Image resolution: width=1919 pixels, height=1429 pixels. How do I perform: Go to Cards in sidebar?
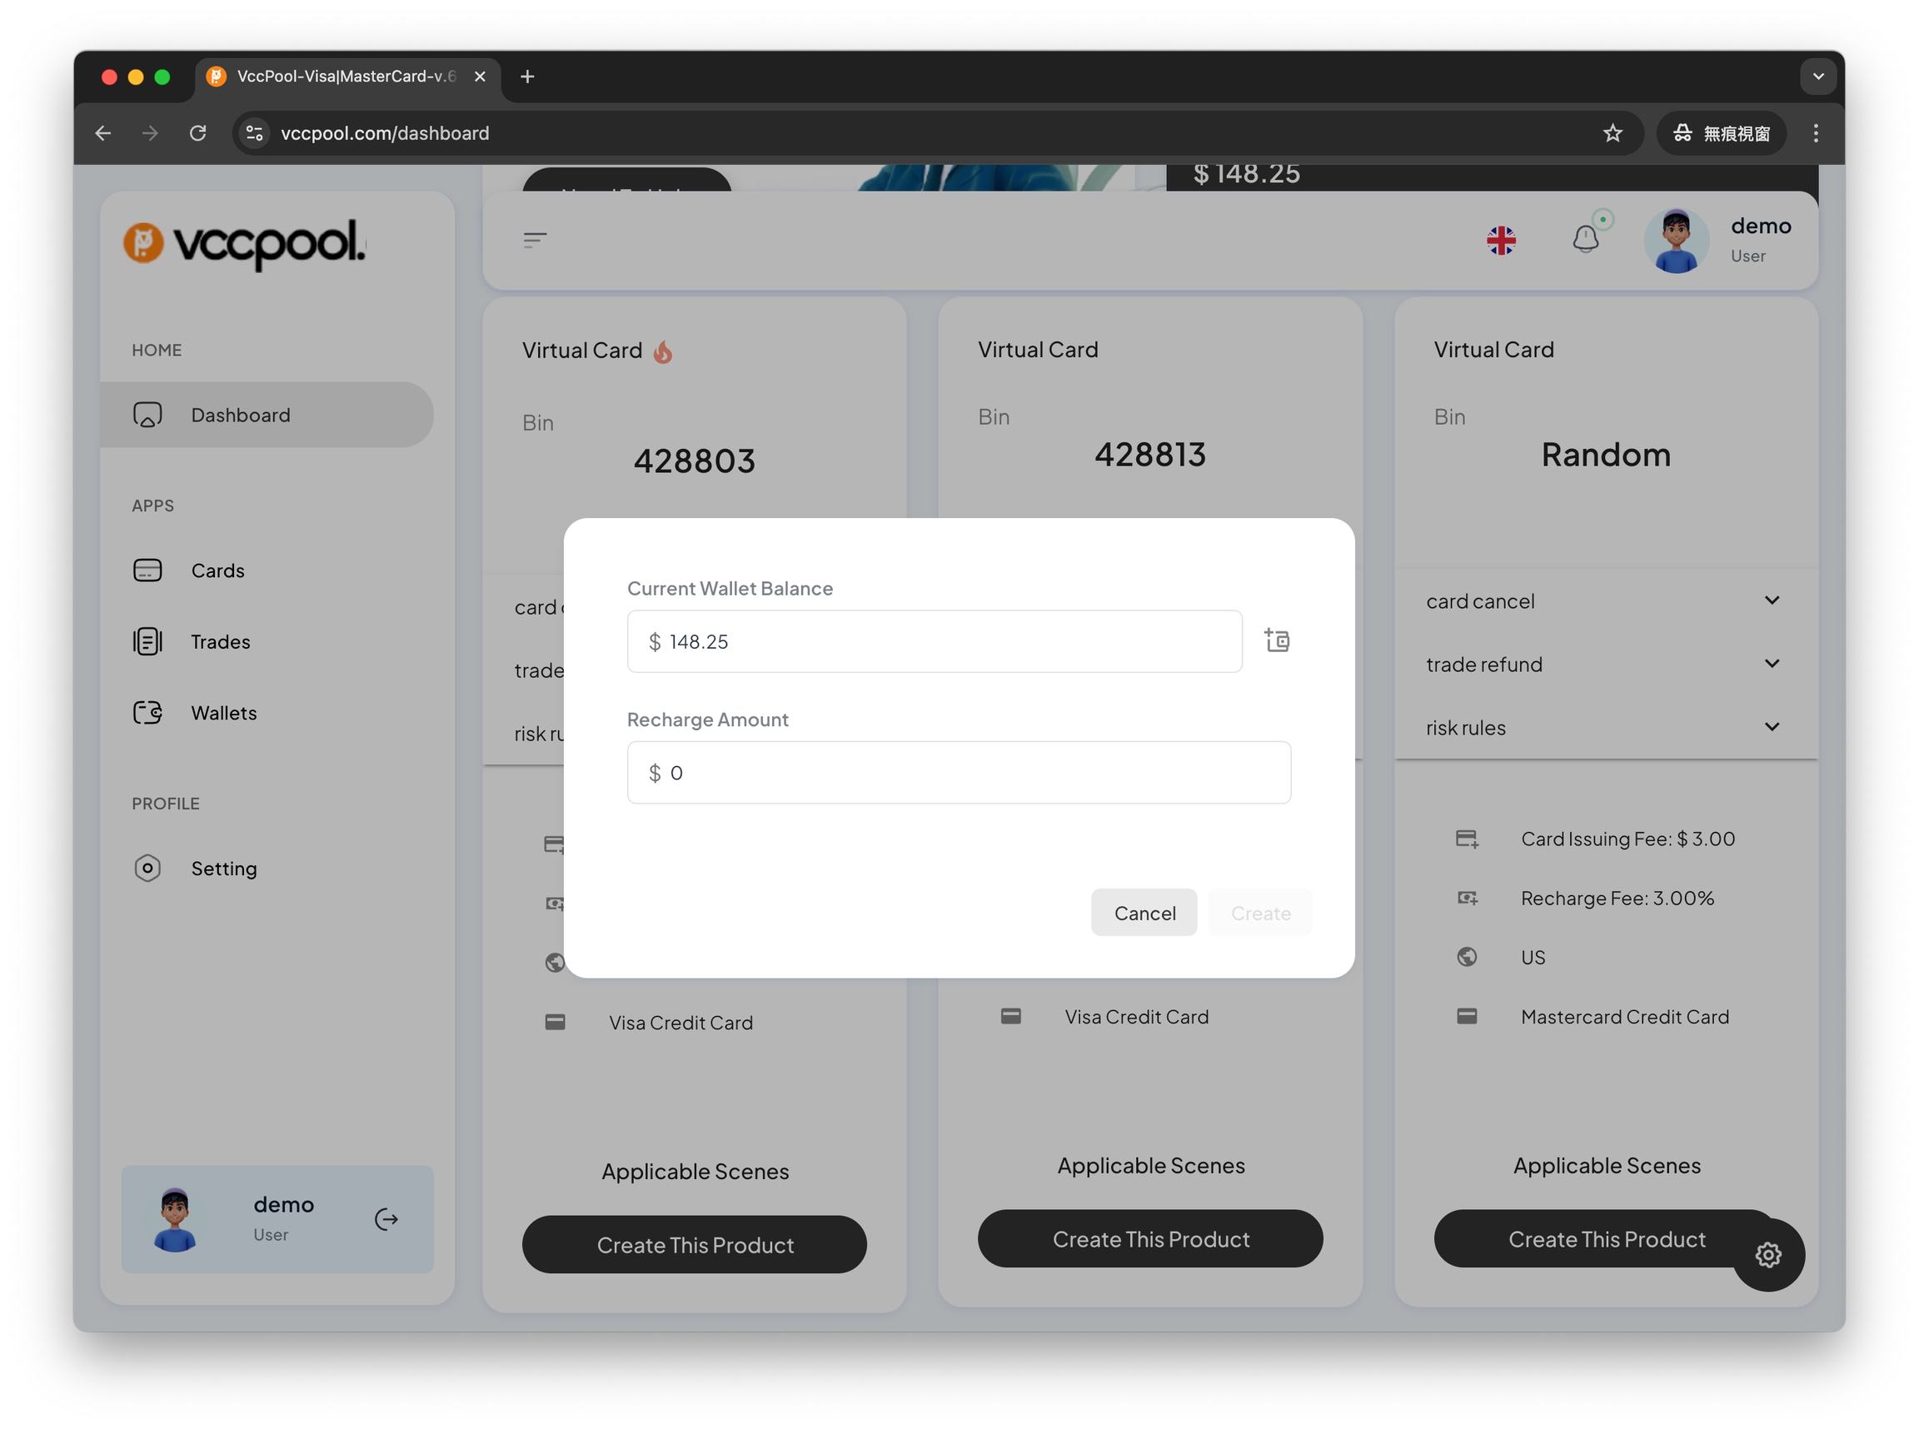[x=217, y=571]
